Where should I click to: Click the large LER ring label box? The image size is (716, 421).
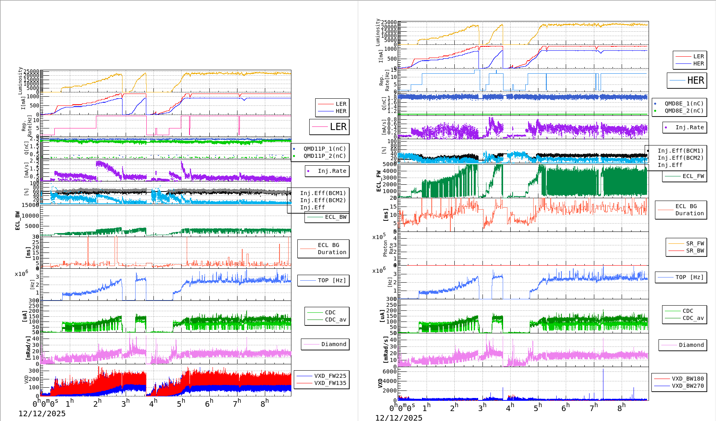(329, 127)
